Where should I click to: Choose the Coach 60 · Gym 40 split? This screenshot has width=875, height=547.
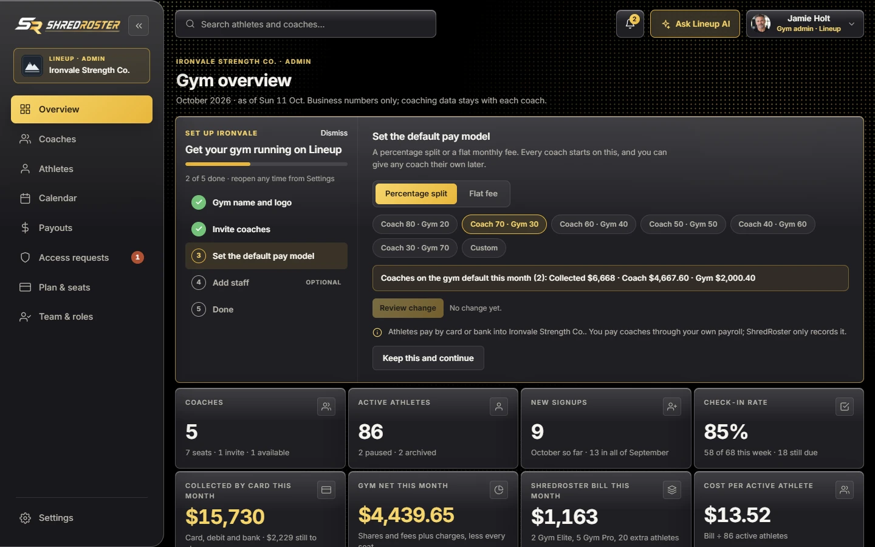[x=594, y=224]
